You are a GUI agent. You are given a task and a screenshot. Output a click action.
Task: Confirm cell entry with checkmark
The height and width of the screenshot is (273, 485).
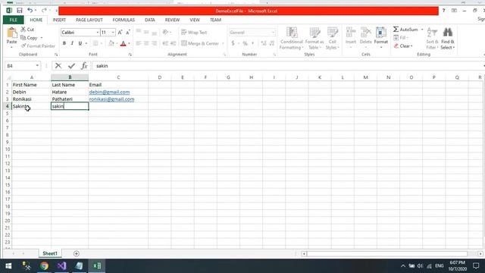coord(71,66)
